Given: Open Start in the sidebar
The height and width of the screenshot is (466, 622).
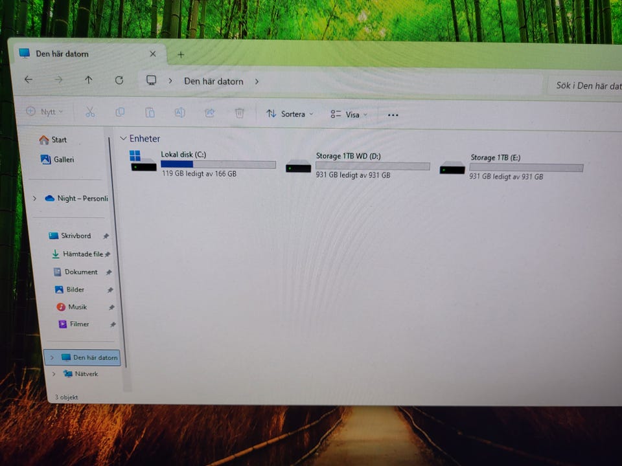Looking at the screenshot, I should coord(53,140).
